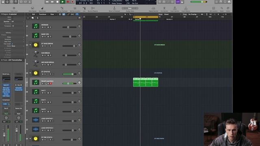Toggle the Clip Length checkbox
The height and width of the screenshot is (146, 260).
(x=13, y=44)
